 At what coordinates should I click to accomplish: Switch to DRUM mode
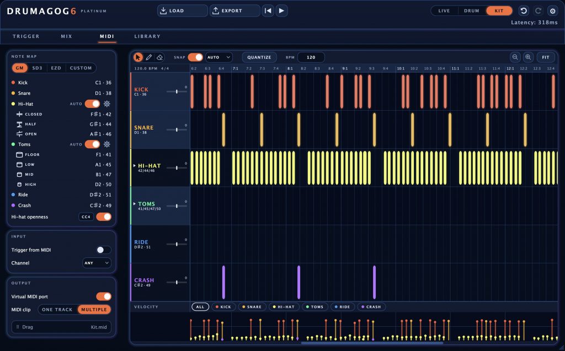(471, 11)
